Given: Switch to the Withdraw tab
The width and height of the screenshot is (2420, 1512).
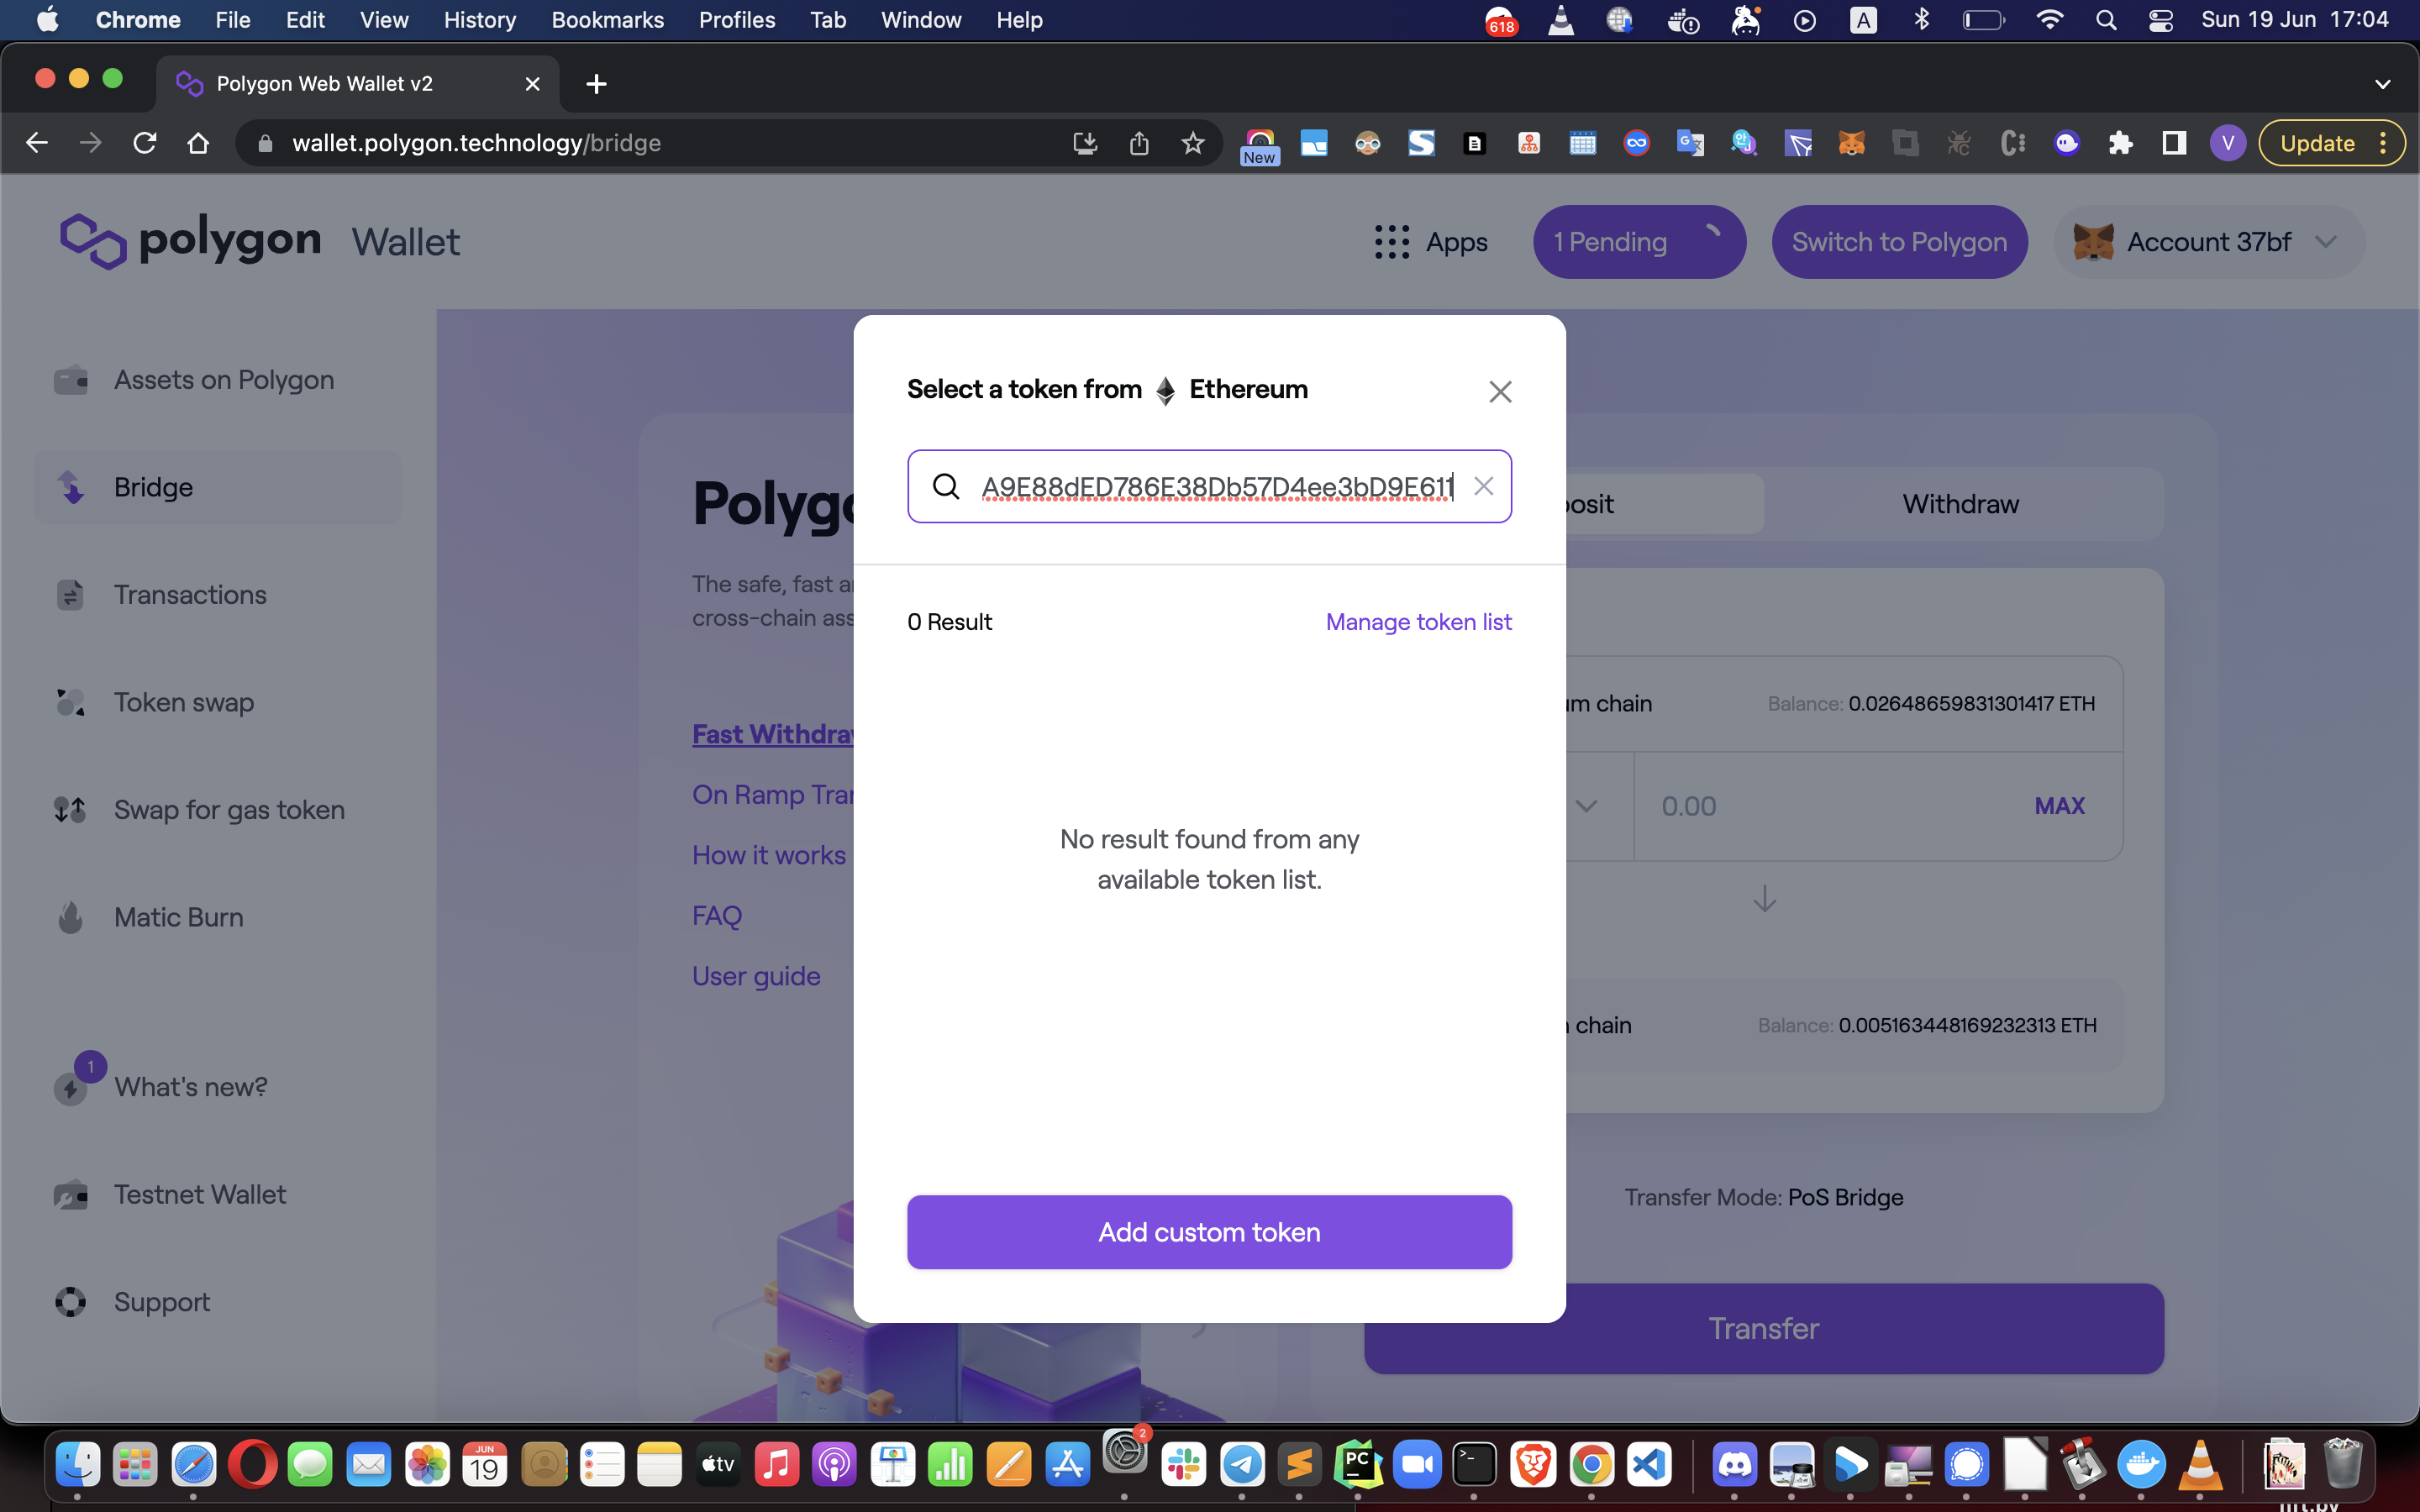Looking at the screenshot, I should tap(1959, 504).
